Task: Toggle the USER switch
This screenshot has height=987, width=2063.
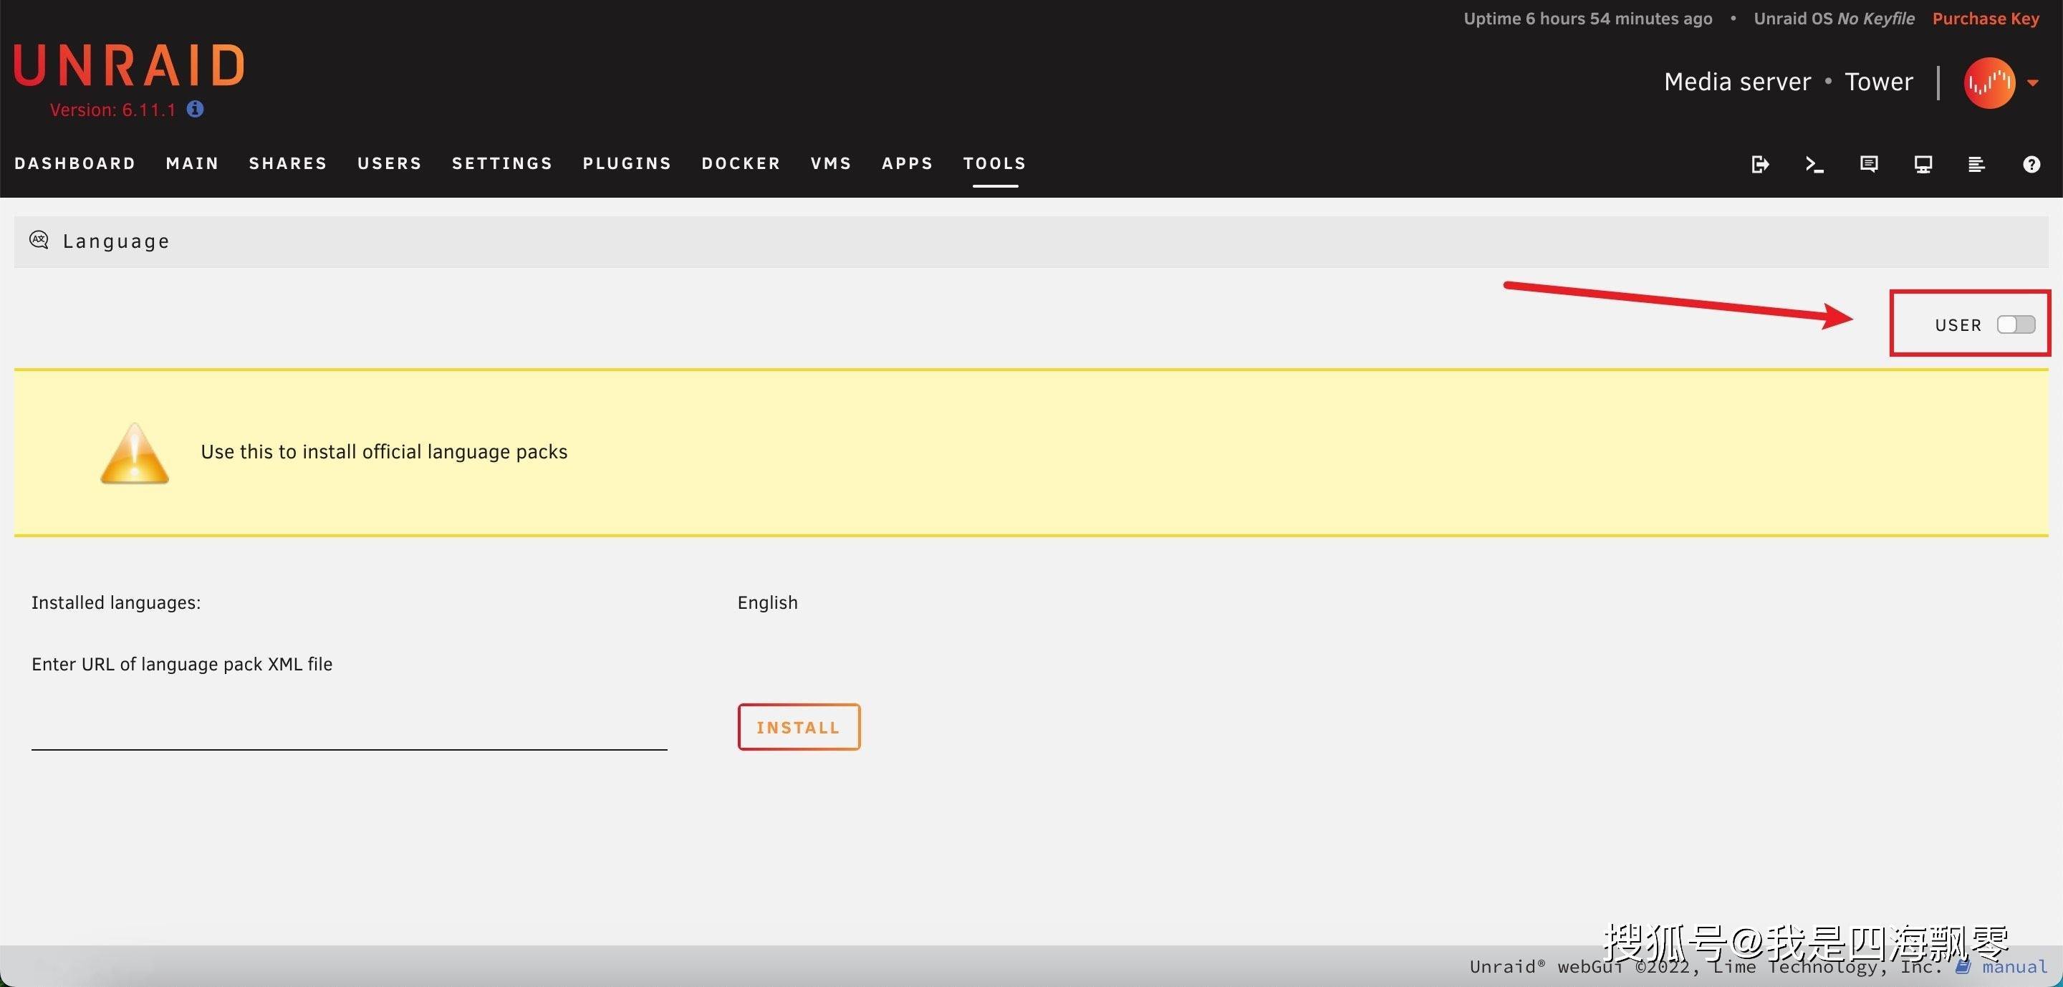Action: coord(2016,324)
